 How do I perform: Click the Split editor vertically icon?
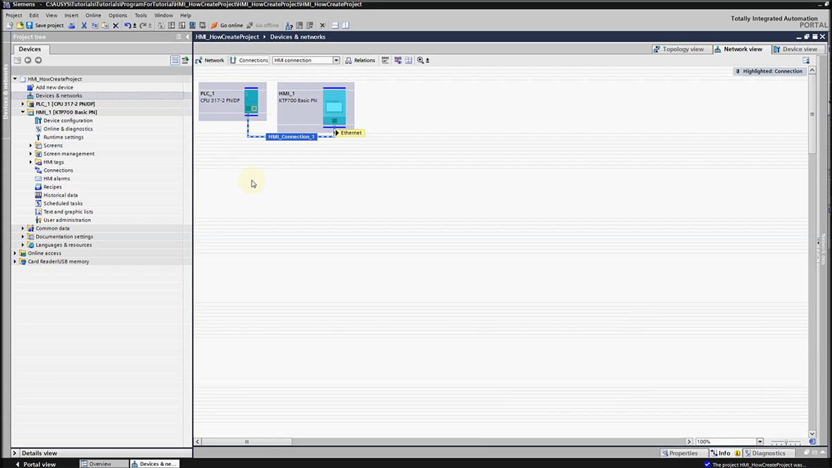(x=345, y=25)
